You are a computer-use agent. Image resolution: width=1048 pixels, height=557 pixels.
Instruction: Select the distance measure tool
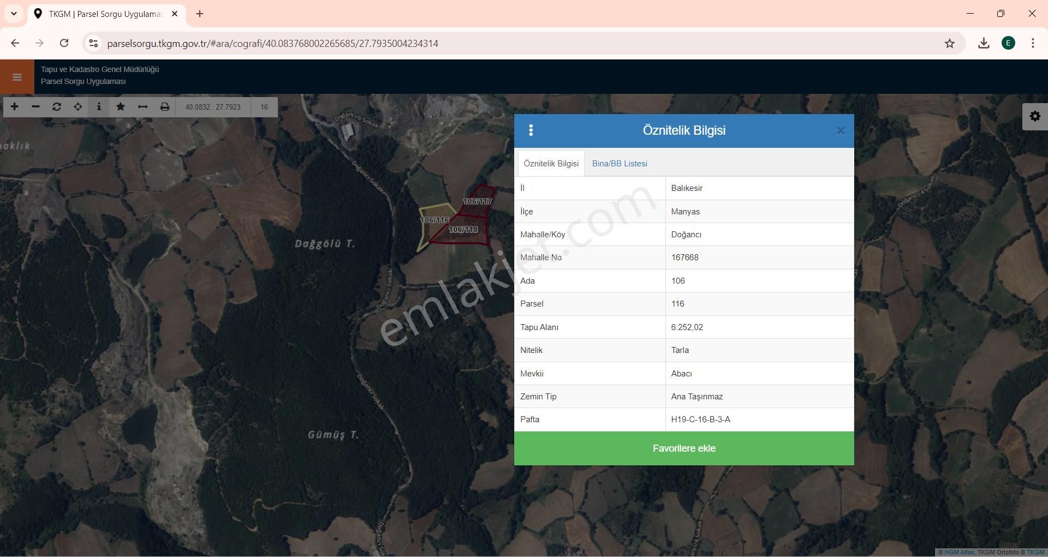(x=142, y=107)
